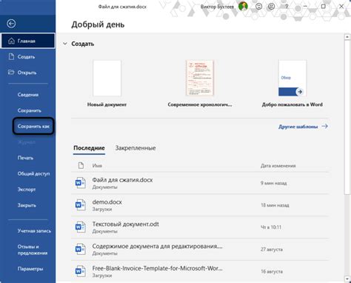The height and width of the screenshot is (283, 351).
Task: Click Word file icon of Текстовый документ.odt
Action: pos(80,227)
